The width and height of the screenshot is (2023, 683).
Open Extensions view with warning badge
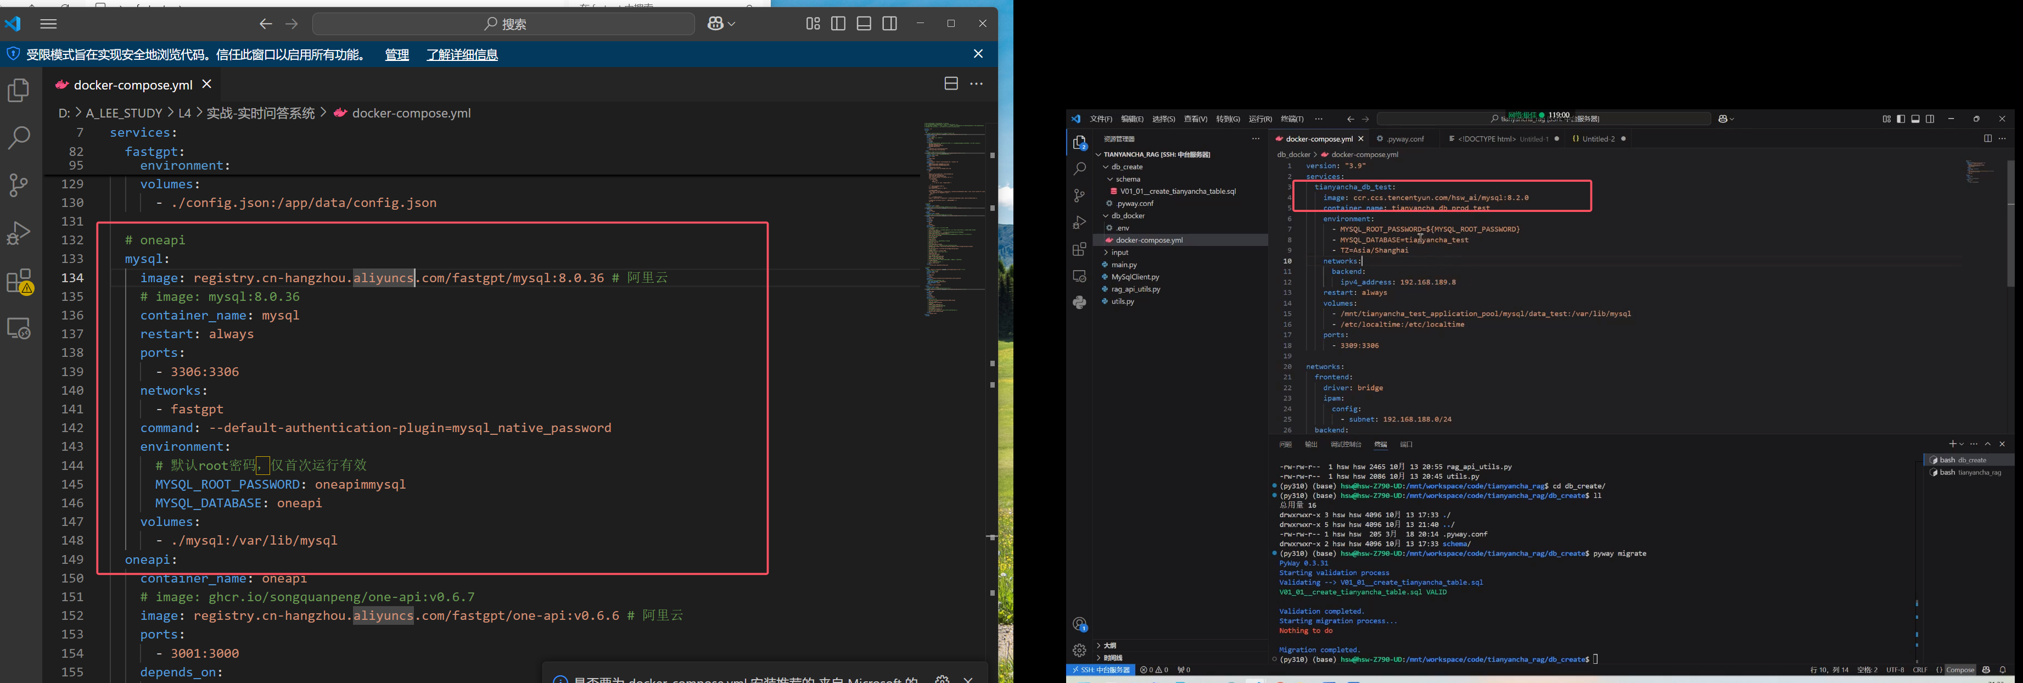(x=19, y=281)
